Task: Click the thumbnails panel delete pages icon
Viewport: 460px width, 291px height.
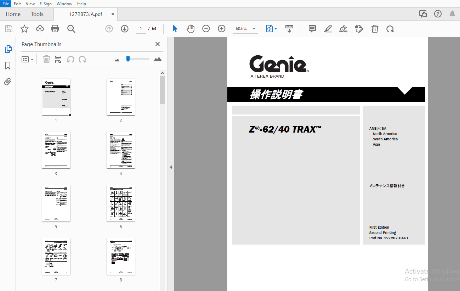Action: point(46,59)
